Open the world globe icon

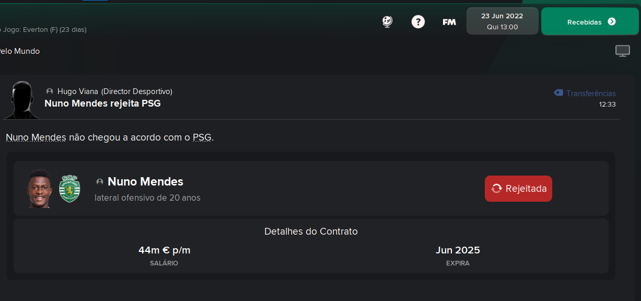coord(387,22)
